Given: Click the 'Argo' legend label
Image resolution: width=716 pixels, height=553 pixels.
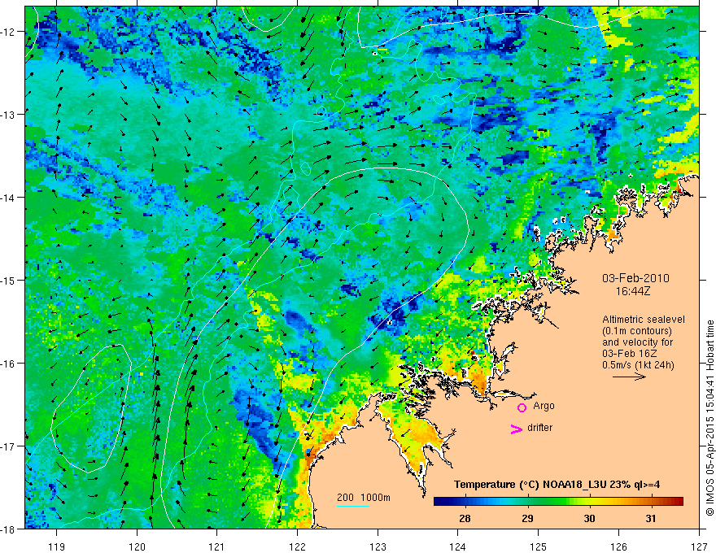Looking at the screenshot, I should (x=544, y=406).
